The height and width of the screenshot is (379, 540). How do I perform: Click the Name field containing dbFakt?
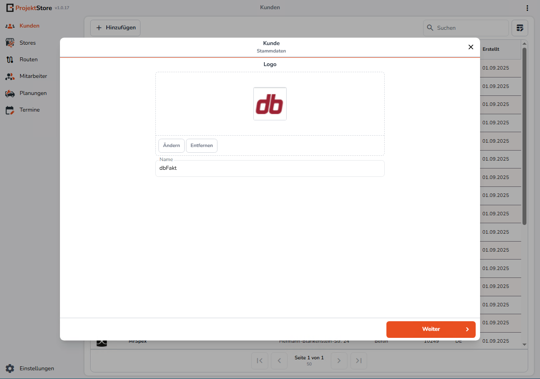270,168
